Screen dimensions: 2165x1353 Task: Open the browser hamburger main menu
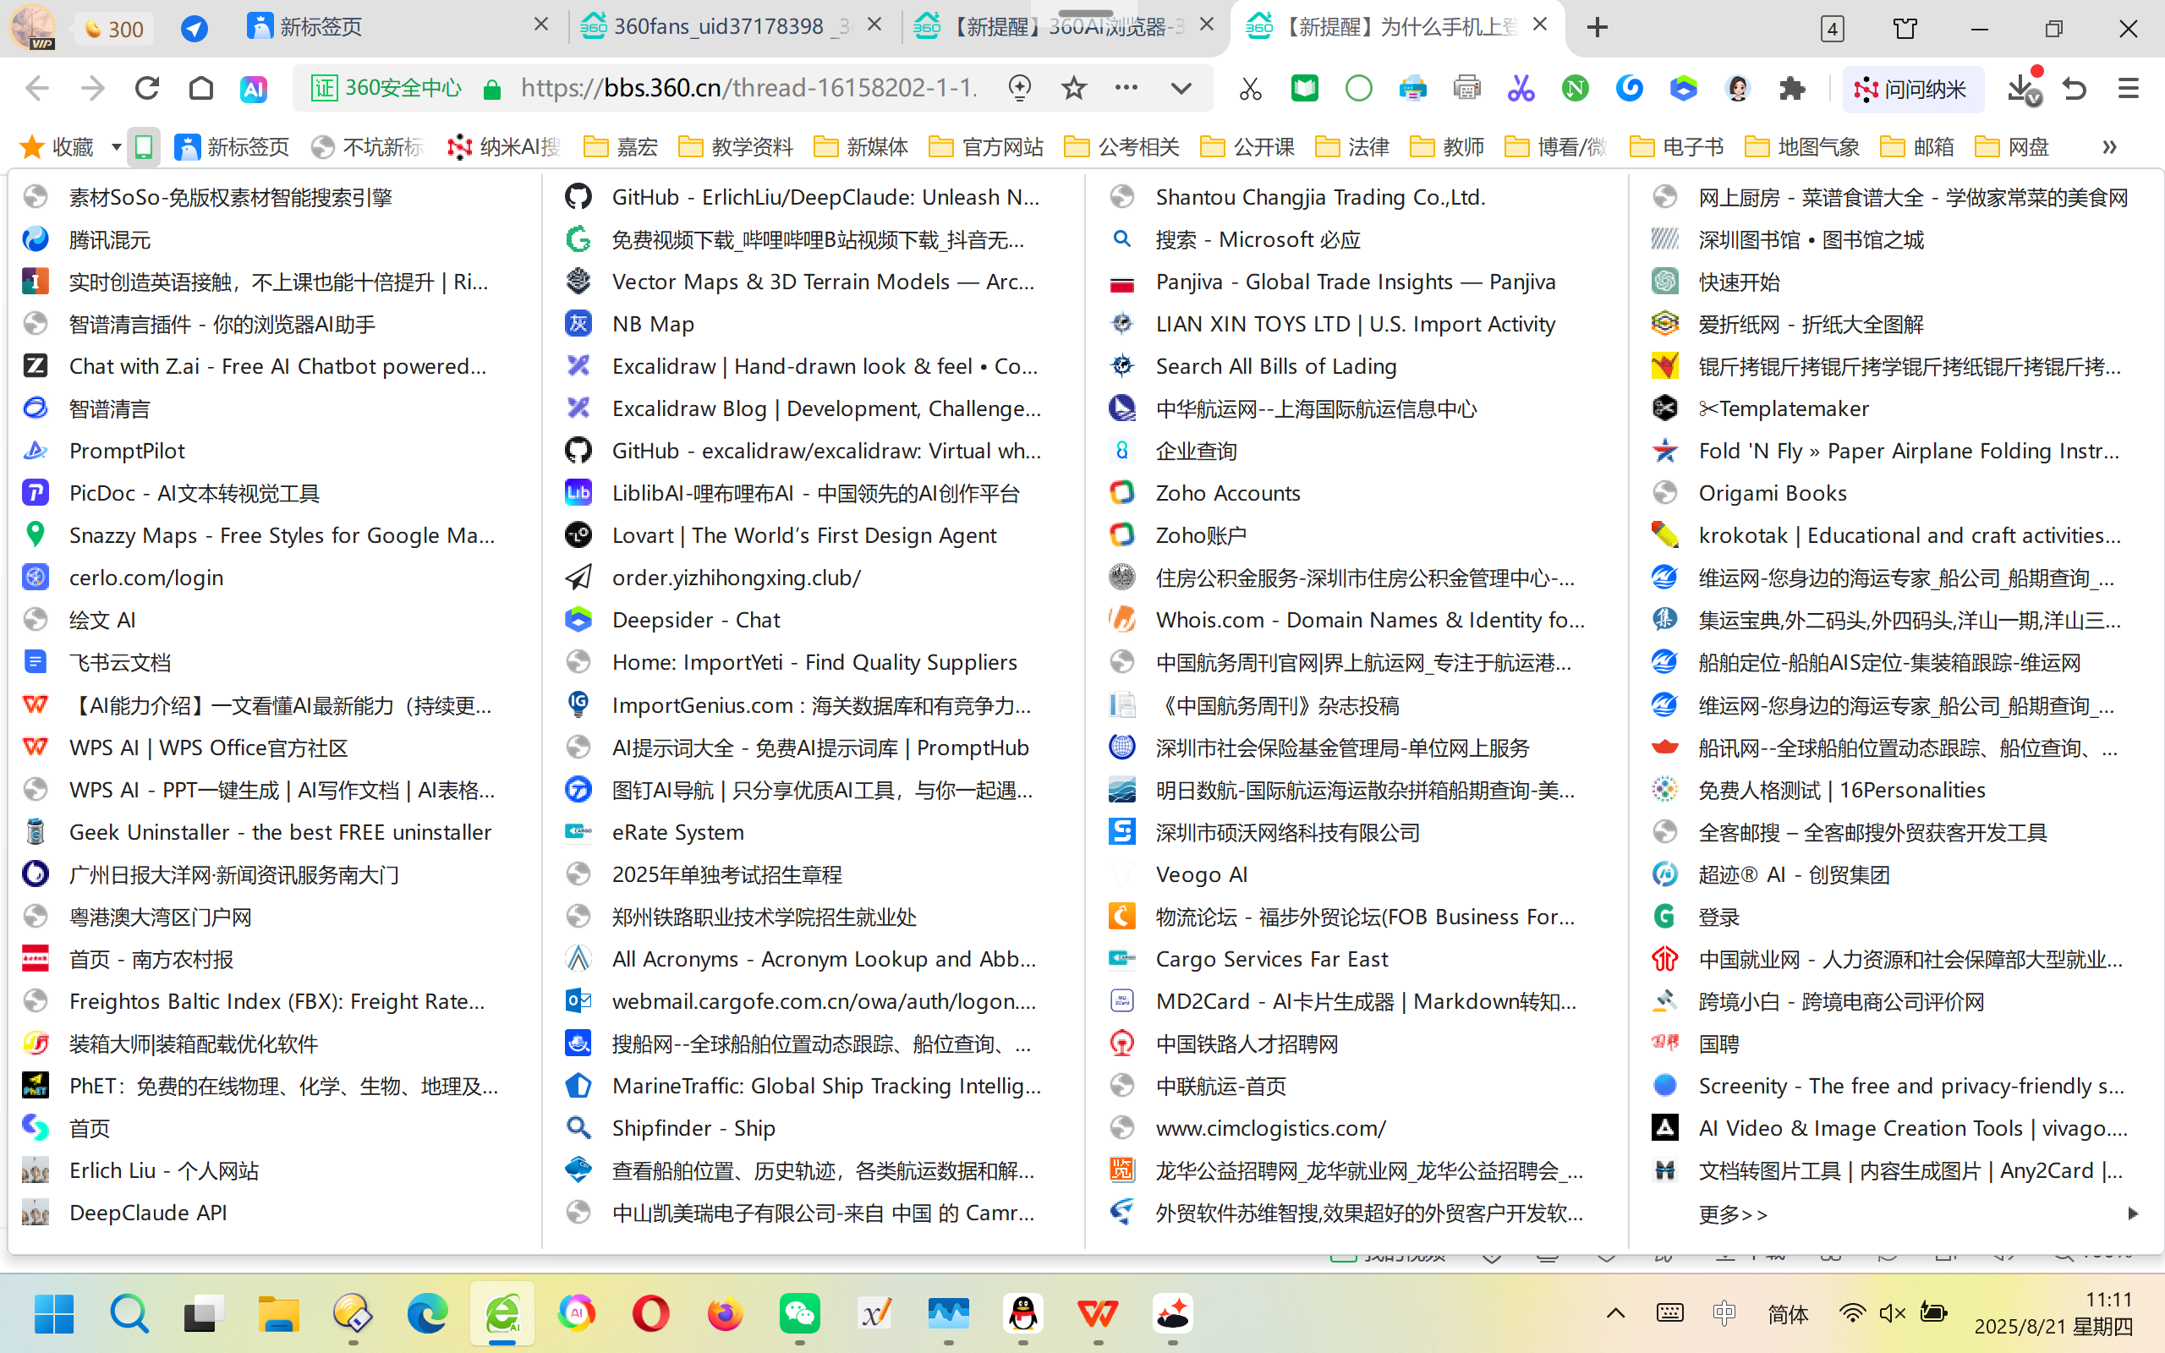coord(2129,89)
